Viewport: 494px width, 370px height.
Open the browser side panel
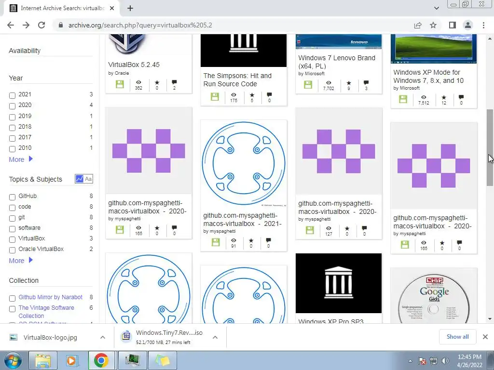click(453, 25)
